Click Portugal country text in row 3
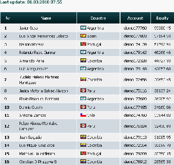The height and width of the screenshot is (165, 174). click(x=94, y=44)
